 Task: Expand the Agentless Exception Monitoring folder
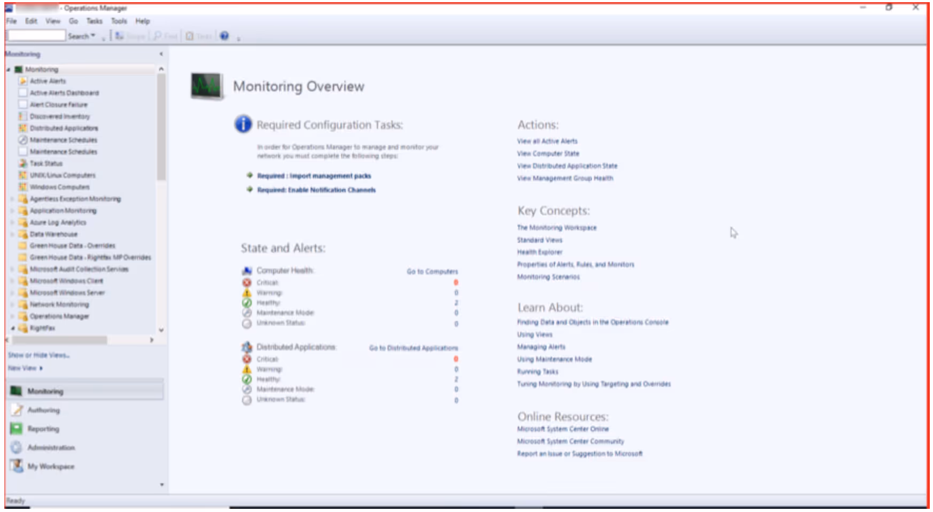[x=13, y=199]
